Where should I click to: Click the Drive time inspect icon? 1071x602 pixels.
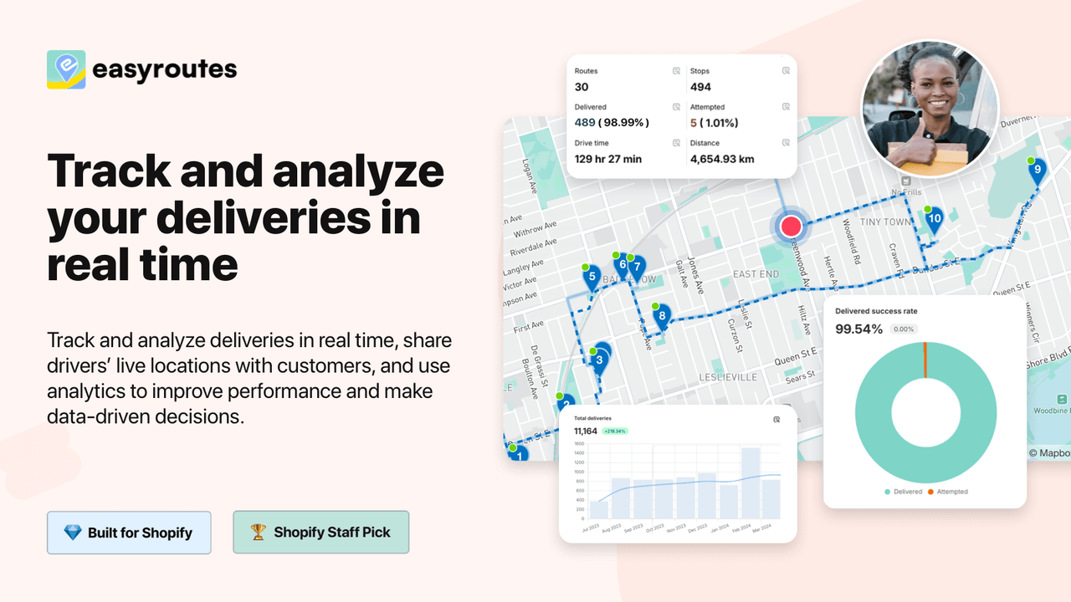point(676,143)
